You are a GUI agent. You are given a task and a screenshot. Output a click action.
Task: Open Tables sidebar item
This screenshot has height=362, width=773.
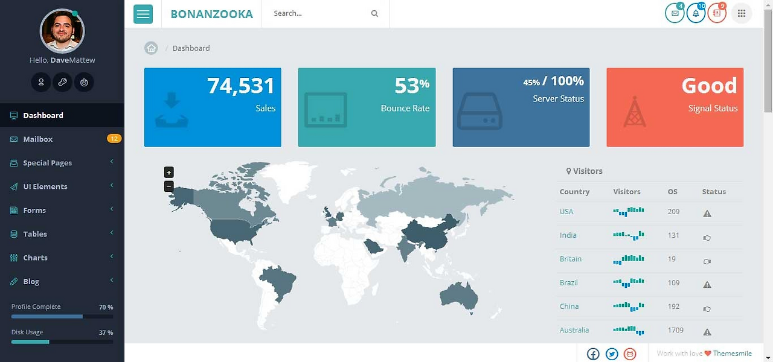click(x=62, y=234)
